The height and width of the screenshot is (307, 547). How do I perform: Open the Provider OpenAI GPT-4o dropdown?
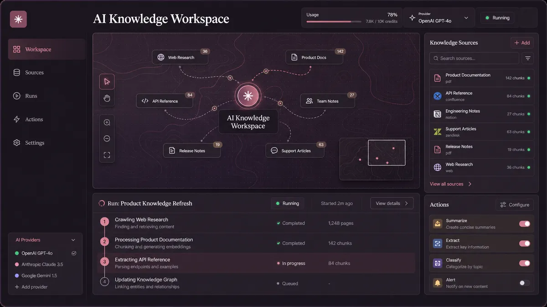[x=439, y=18]
